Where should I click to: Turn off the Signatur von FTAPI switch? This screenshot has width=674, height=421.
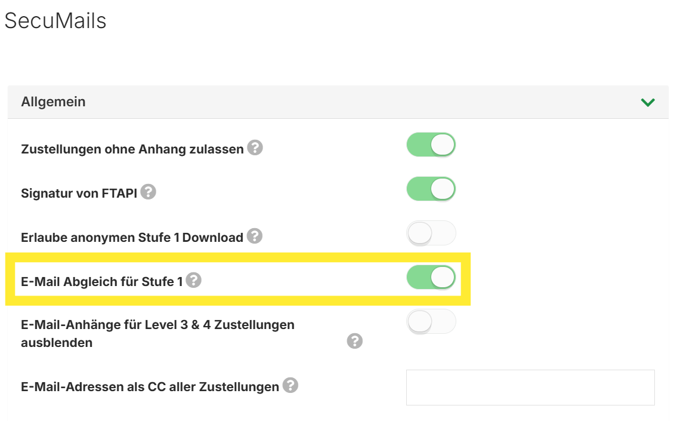click(431, 189)
